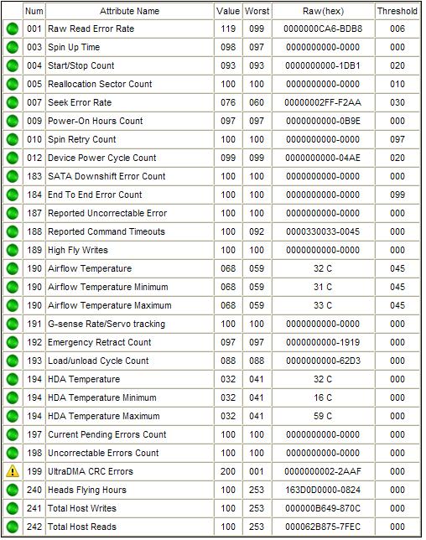Click status icon for Airflow Temperature Maximum
426x540 pixels.
click(13, 305)
